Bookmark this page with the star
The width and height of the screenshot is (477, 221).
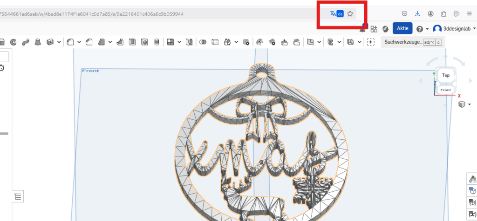(x=350, y=13)
